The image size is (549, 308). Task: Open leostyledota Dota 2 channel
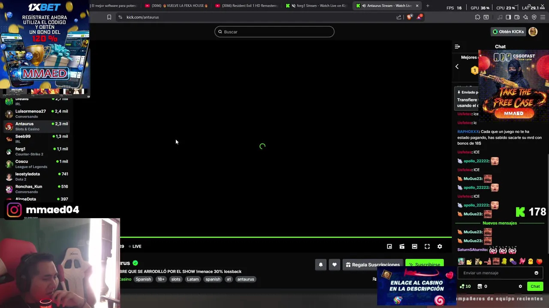tap(37, 176)
